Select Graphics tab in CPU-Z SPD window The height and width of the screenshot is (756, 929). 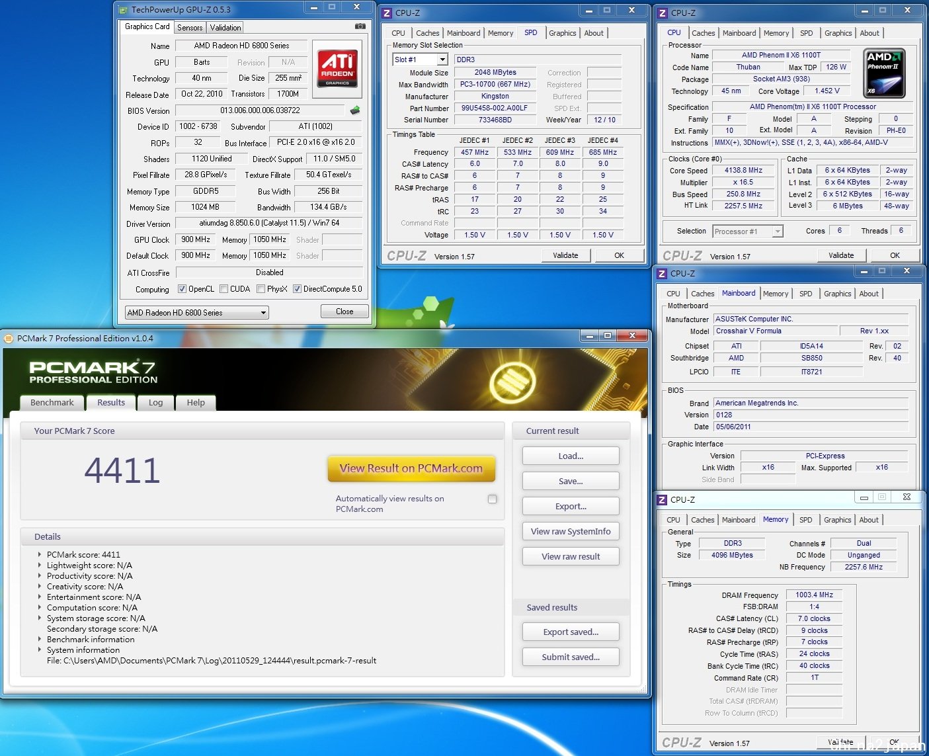[x=563, y=32]
